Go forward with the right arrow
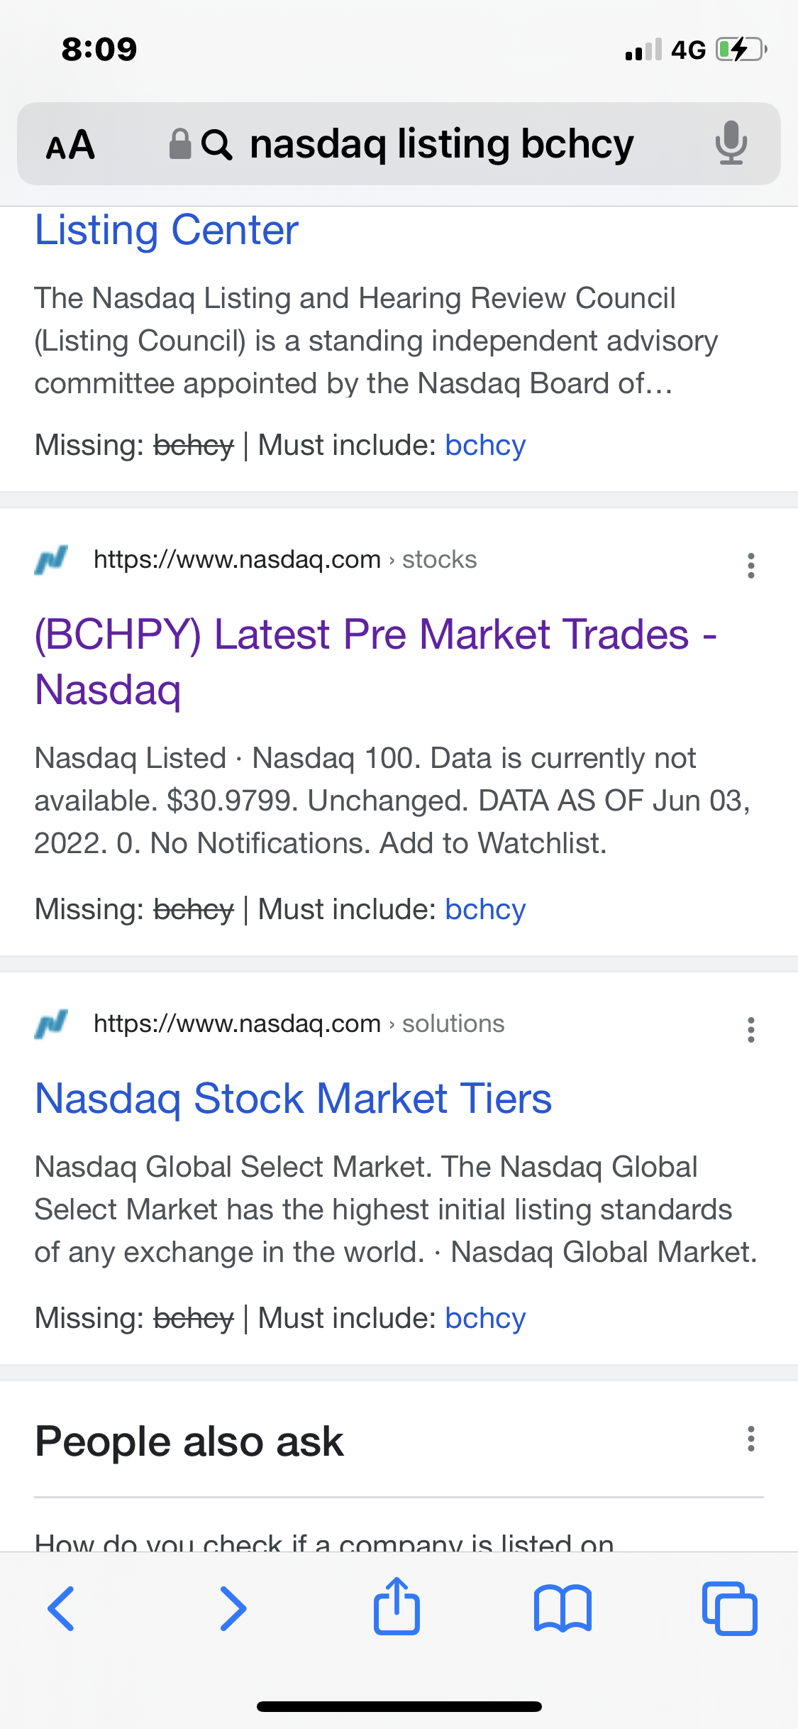Image resolution: width=798 pixels, height=1729 pixels. point(233,1608)
